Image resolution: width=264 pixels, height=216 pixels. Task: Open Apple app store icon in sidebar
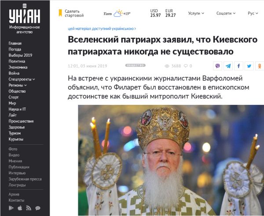[x=20, y=208]
